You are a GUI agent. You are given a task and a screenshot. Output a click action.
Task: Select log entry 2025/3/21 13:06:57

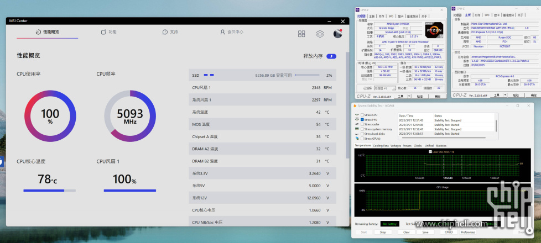pos(446,134)
